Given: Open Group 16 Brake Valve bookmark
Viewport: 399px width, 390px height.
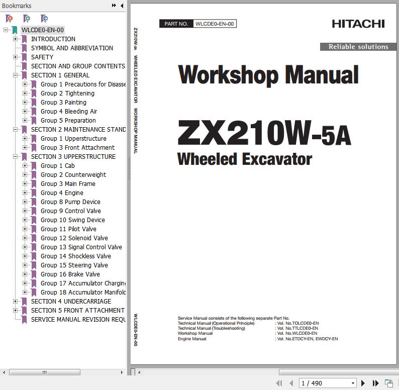Looking at the screenshot, I should coord(70,274).
